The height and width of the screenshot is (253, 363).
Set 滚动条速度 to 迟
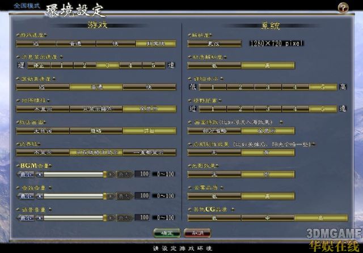pos(43,87)
